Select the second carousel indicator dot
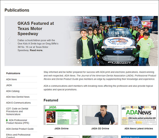 pos(84,63)
